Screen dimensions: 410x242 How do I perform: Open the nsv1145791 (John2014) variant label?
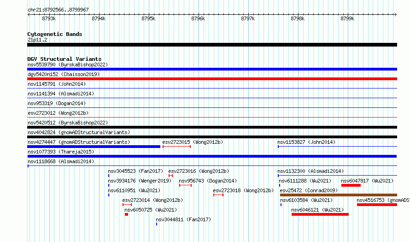[x=57, y=84]
